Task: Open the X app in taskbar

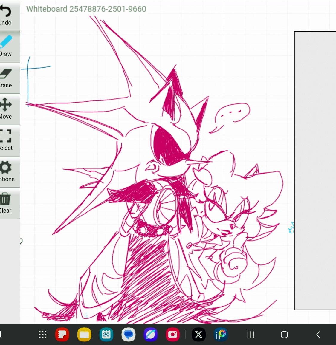Action: point(198,335)
